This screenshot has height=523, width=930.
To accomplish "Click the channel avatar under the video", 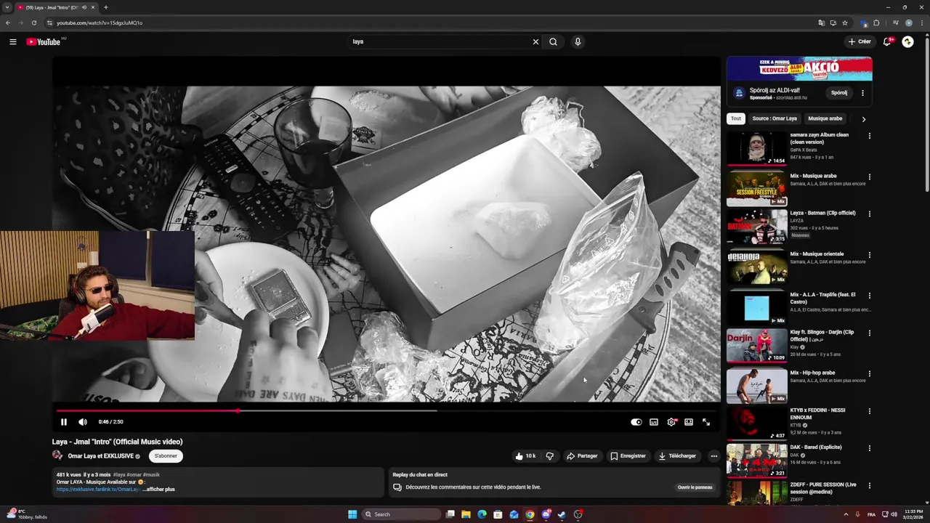I will tap(57, 455).
